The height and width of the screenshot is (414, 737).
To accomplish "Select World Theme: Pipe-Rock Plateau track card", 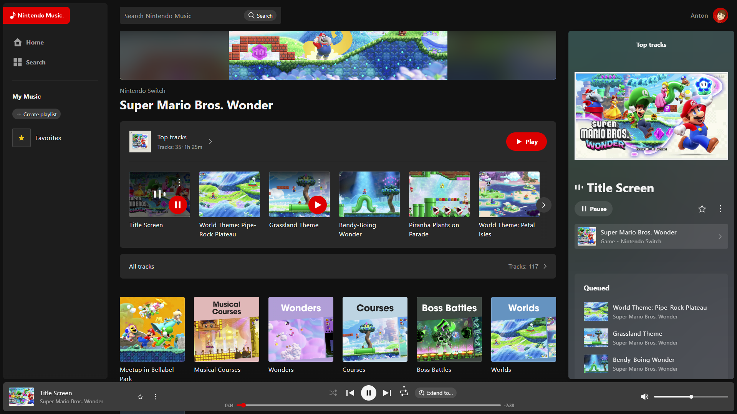I will (230, 205).
